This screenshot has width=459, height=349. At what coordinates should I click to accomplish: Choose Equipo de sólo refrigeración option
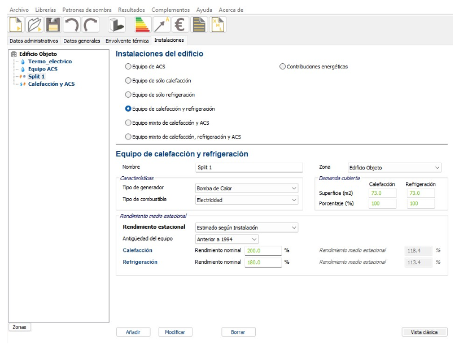(x=128, y=95)
